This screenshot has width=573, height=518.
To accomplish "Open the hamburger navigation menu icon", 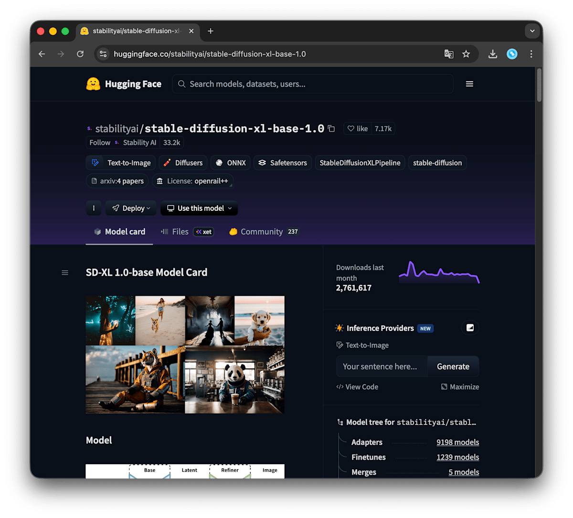I will (x=469, y=84).
